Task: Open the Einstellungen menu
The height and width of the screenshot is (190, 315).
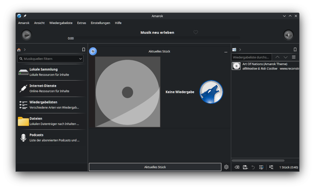Action: 100,23
